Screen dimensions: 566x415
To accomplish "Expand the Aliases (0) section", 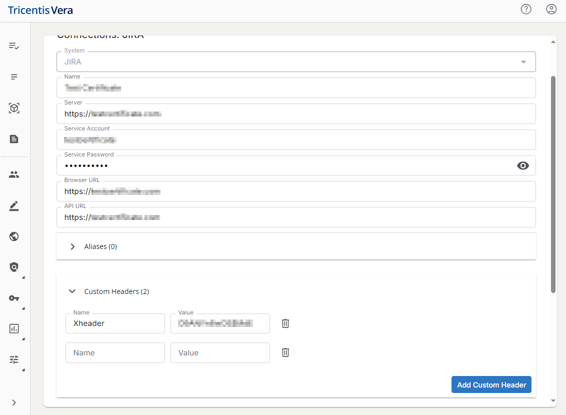I will coord(73,246).
